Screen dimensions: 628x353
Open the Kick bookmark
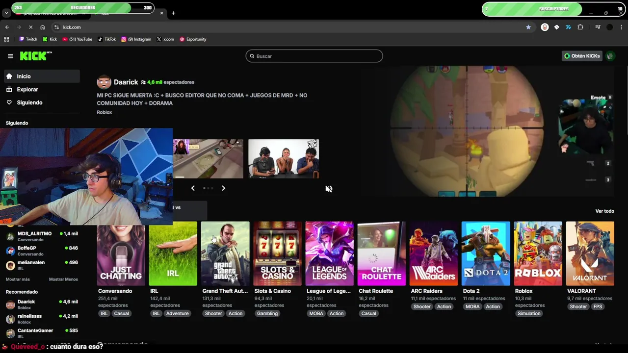click(x=50, y=39)
